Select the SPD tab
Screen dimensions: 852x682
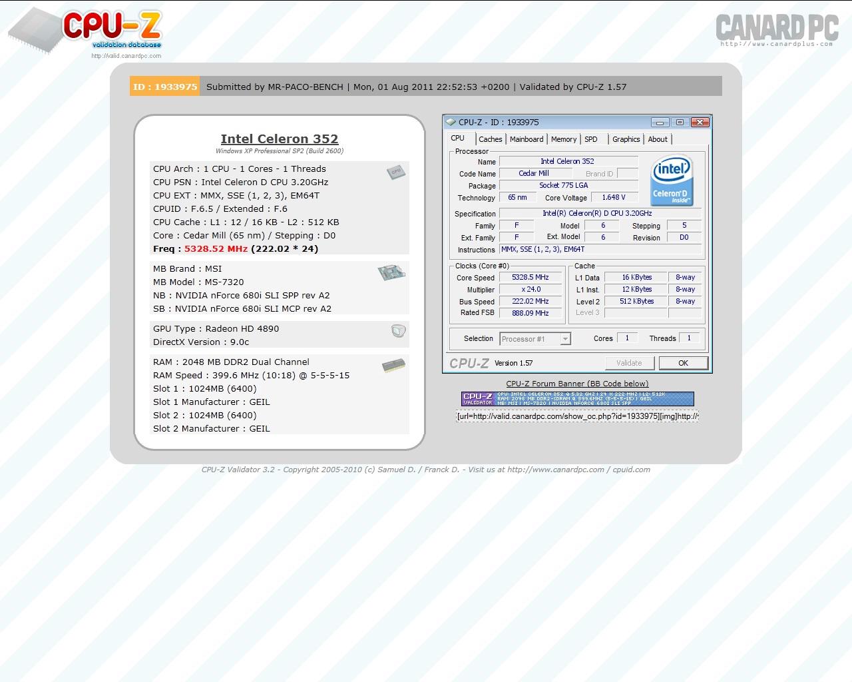(x=591, y=139)
